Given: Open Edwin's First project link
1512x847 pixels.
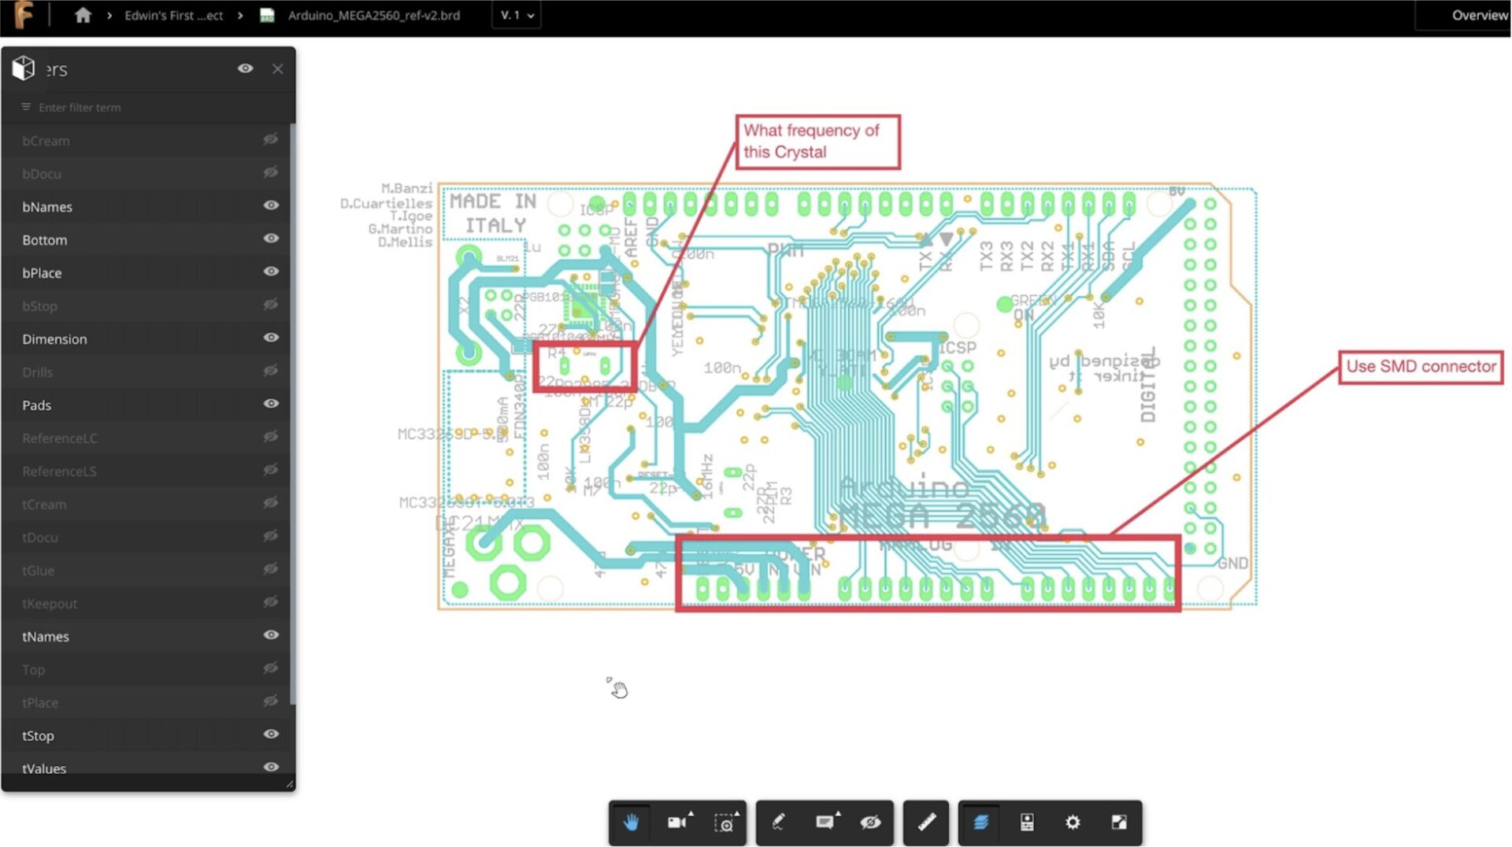Looking at the screenshot, I should (174, 15).
